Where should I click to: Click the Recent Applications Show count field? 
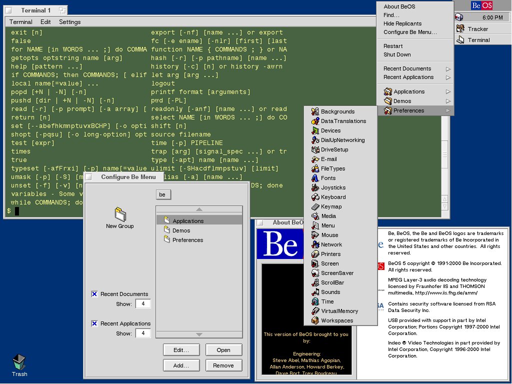point(143,333)
